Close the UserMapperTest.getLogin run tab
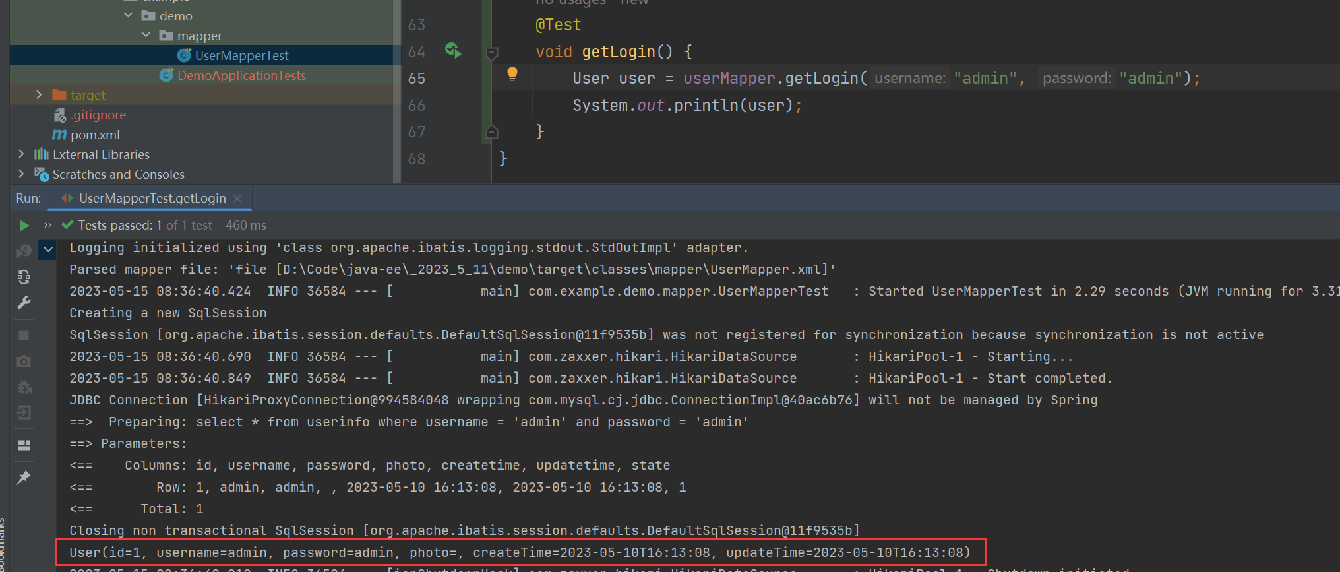Viewport: 1340px width, 572px height. coord(237,199)
